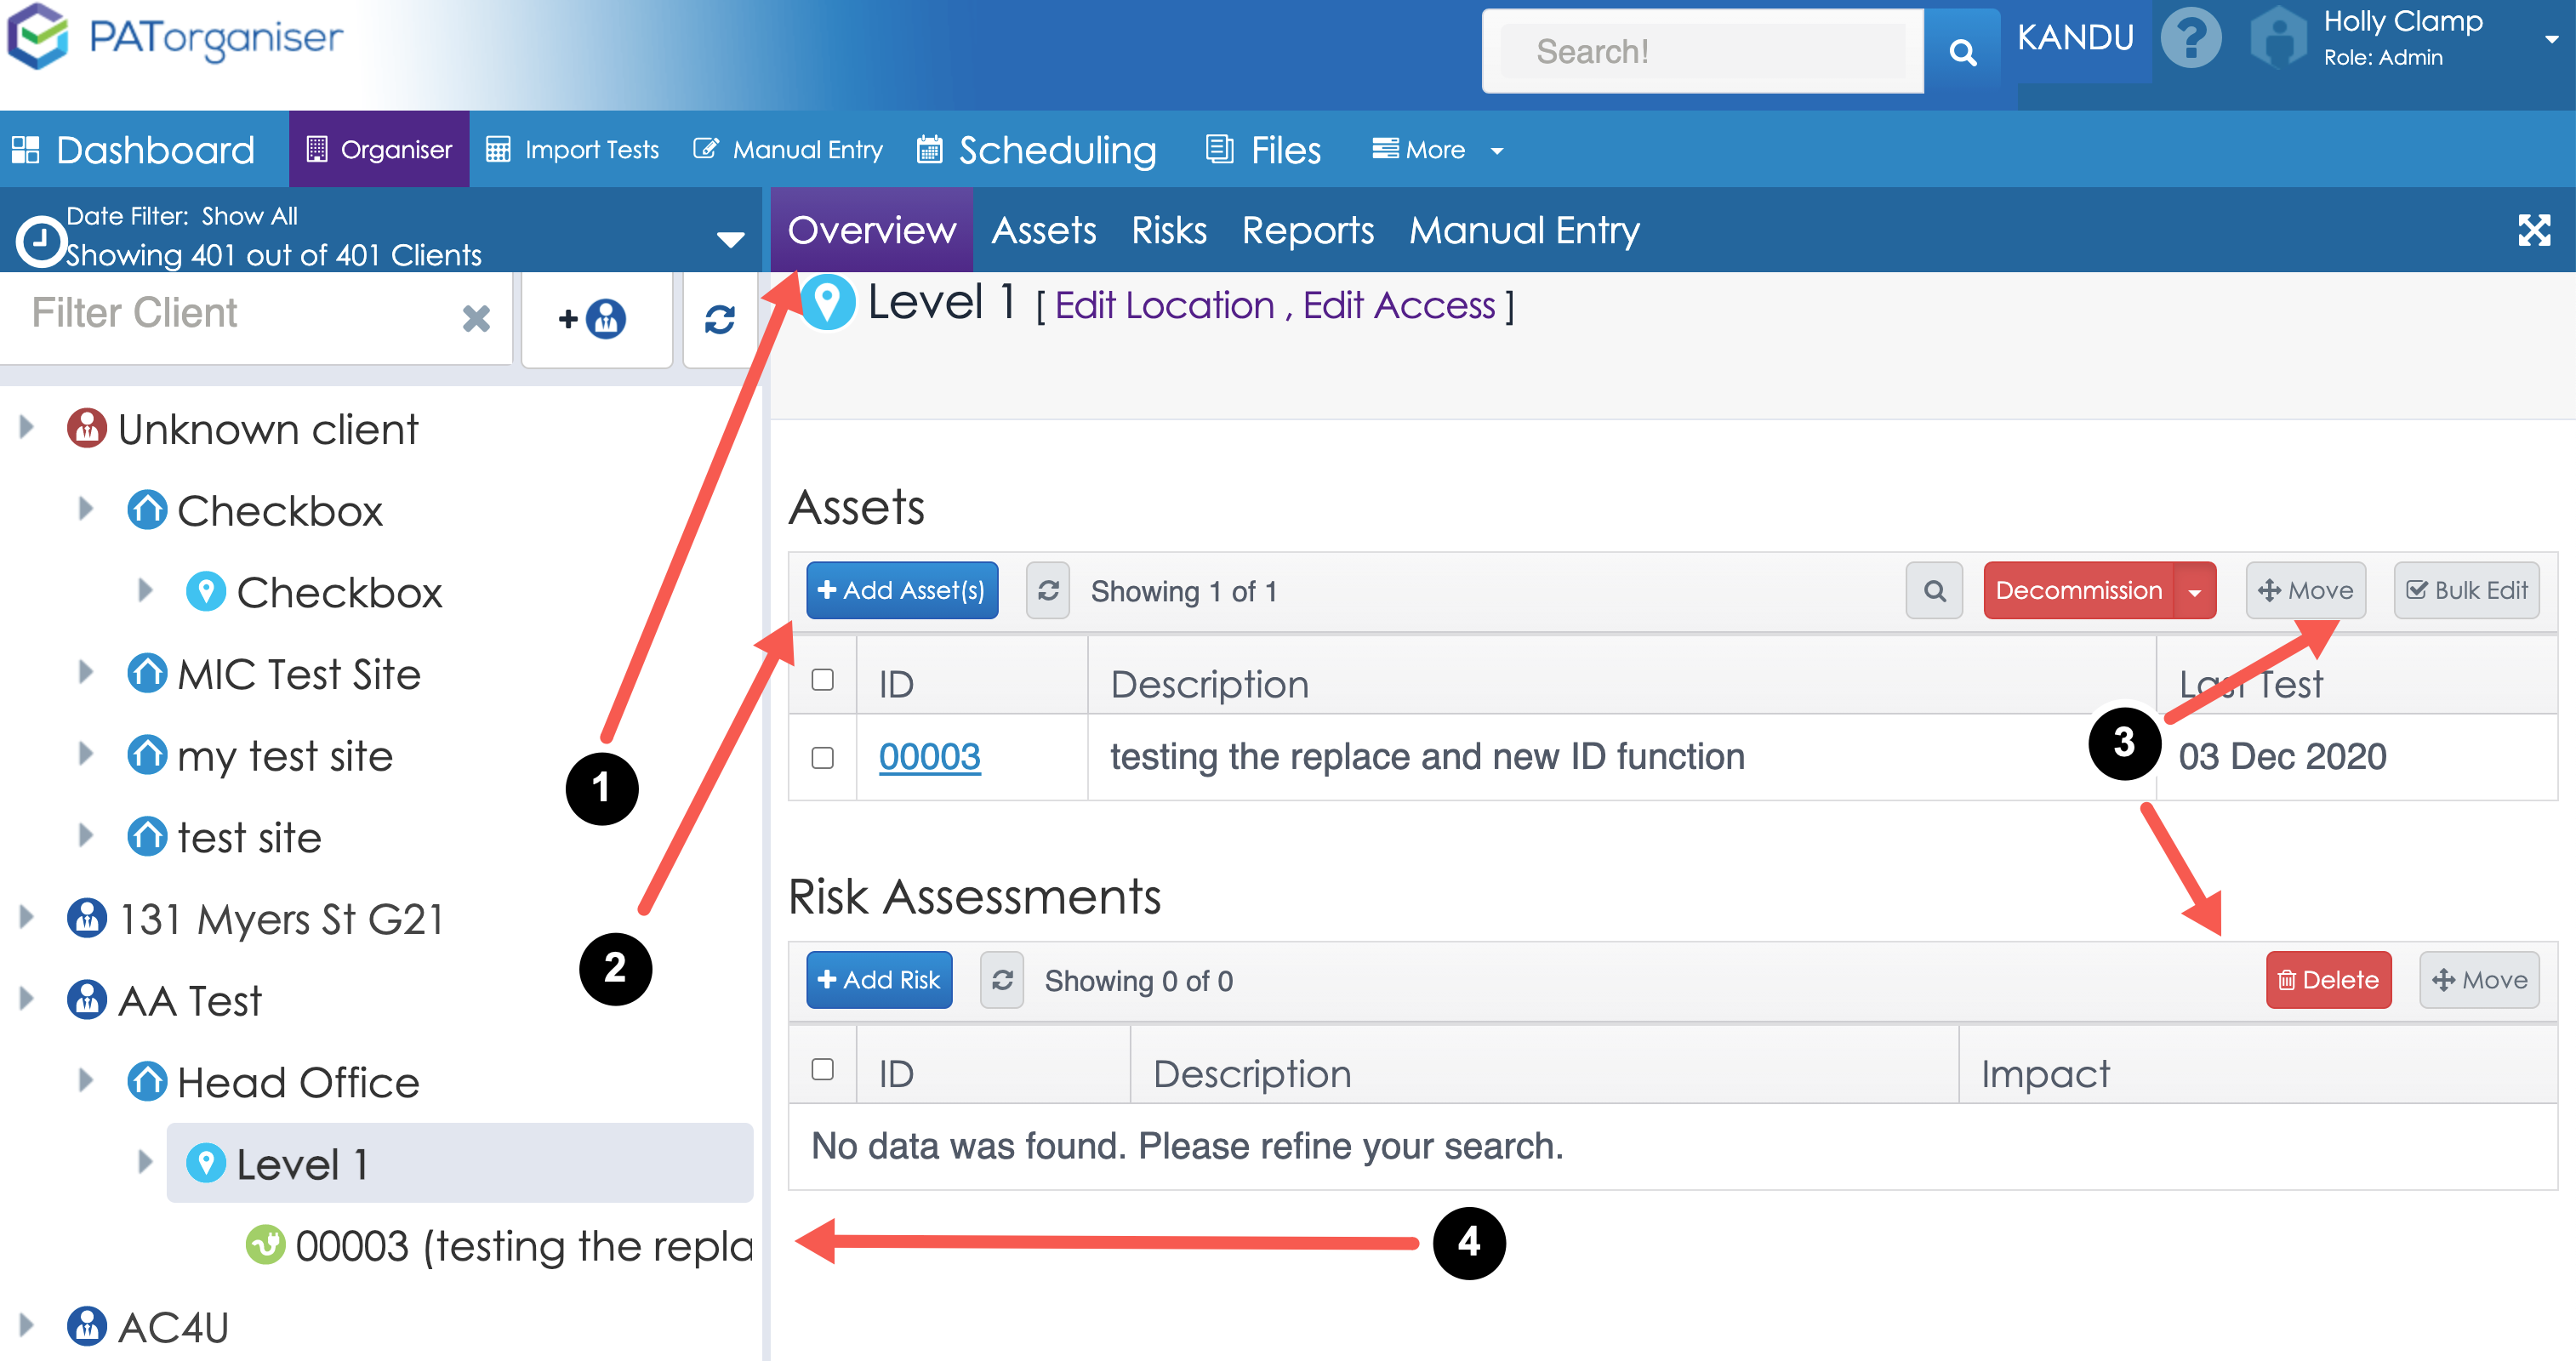Tick the checkbox for asset 00003

click(x=822, y=758)
